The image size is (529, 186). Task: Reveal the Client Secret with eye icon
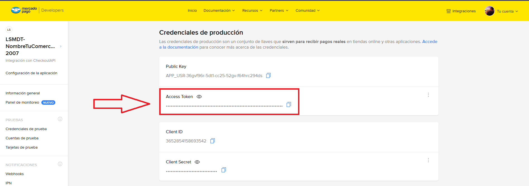197,162
